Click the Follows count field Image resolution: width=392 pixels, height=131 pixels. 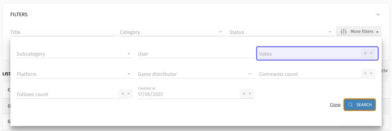pyautogui.click(x=67, y=94)
